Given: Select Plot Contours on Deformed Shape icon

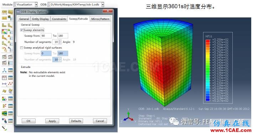Looking at the screenshot, I should [x=4, y=32].
